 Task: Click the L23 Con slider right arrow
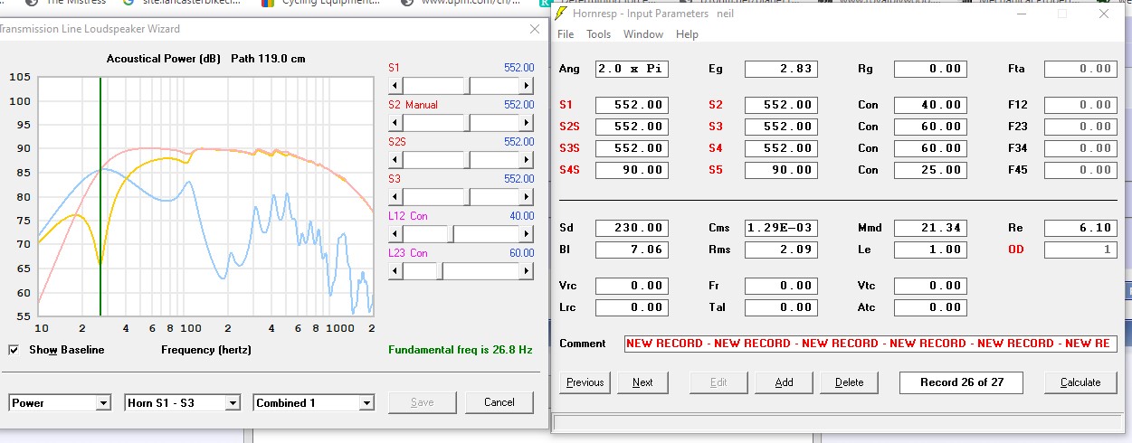click(528, 270)
